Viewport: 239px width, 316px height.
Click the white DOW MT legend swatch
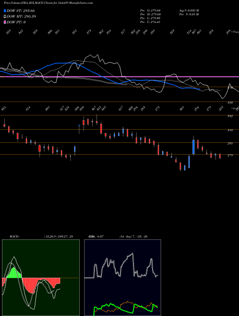5,17
